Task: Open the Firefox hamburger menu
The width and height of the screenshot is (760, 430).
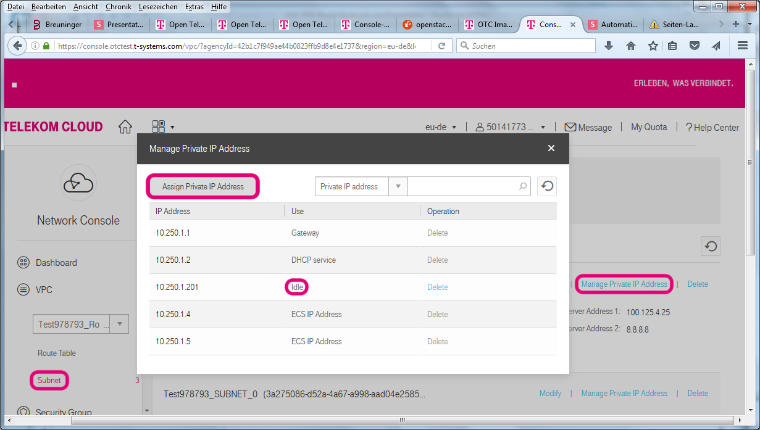Action: [x=743, y=46]
